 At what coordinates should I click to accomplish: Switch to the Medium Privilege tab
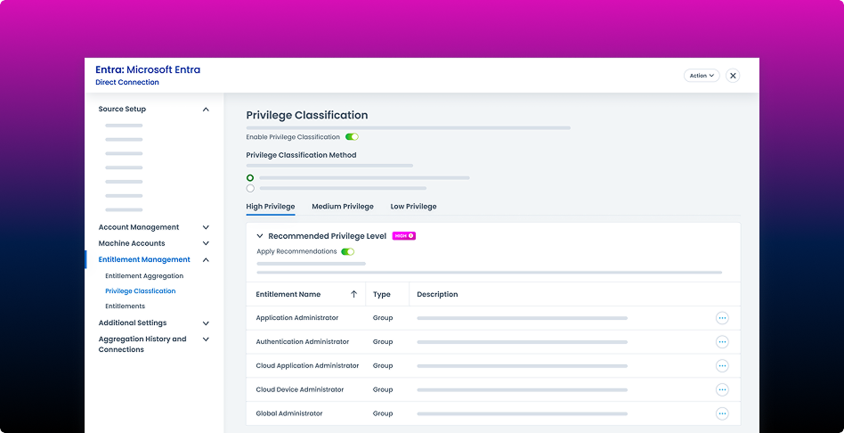343,207
